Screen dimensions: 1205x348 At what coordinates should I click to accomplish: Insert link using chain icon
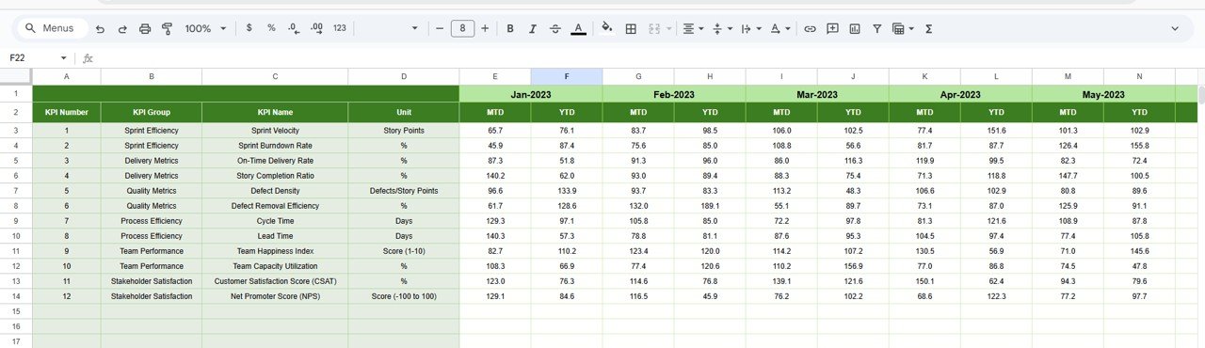(810, 29)
